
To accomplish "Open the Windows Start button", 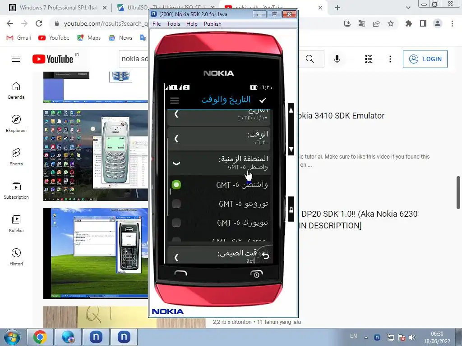I will [12, 337].
